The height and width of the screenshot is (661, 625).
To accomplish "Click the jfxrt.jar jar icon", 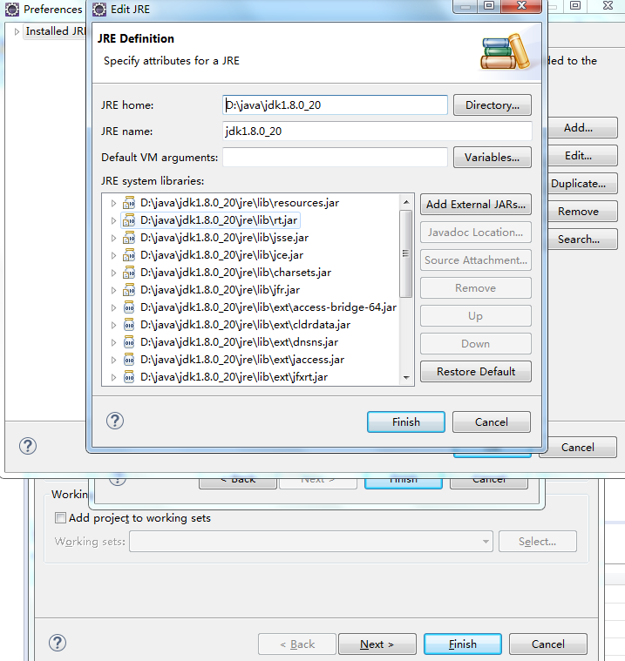I will pos(129,377).
